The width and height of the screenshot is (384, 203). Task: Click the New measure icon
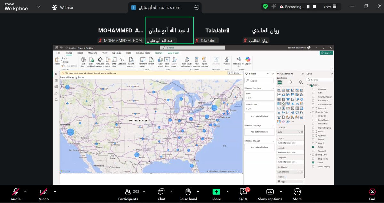(x=196, y=59)
